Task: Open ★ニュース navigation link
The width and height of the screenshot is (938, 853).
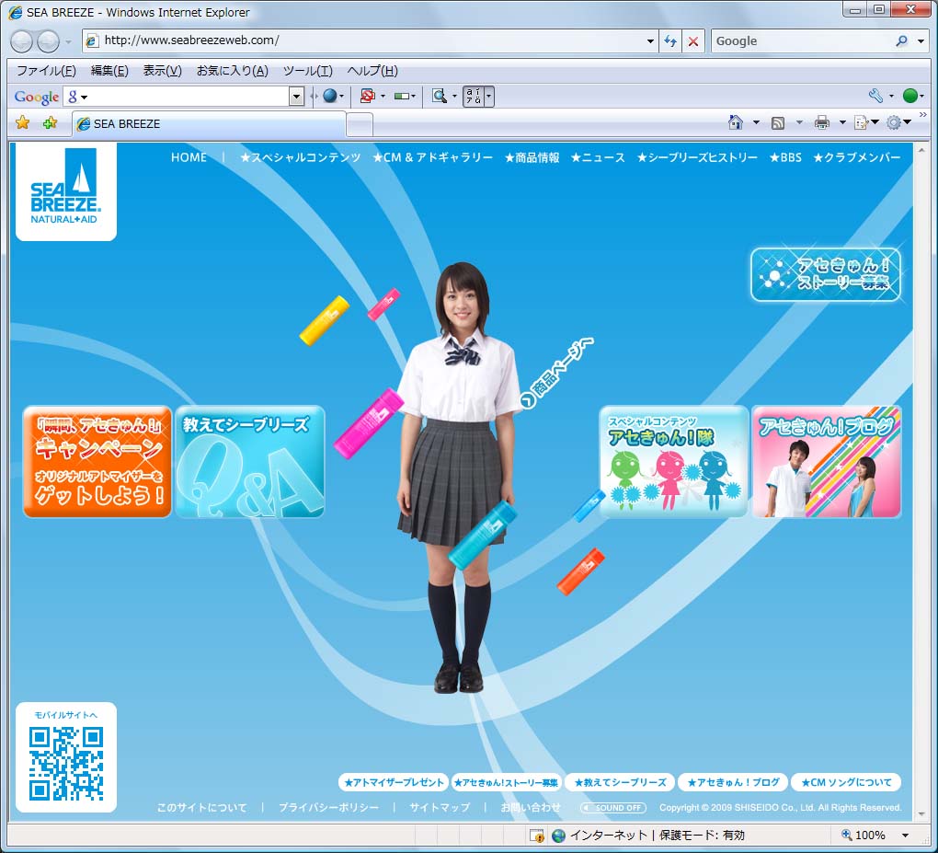Action: [598, 157]
